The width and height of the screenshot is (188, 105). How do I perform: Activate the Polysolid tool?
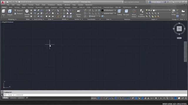19,10
